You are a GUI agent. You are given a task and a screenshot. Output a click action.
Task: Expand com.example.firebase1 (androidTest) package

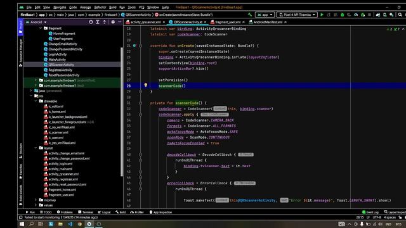pos(36,80)
